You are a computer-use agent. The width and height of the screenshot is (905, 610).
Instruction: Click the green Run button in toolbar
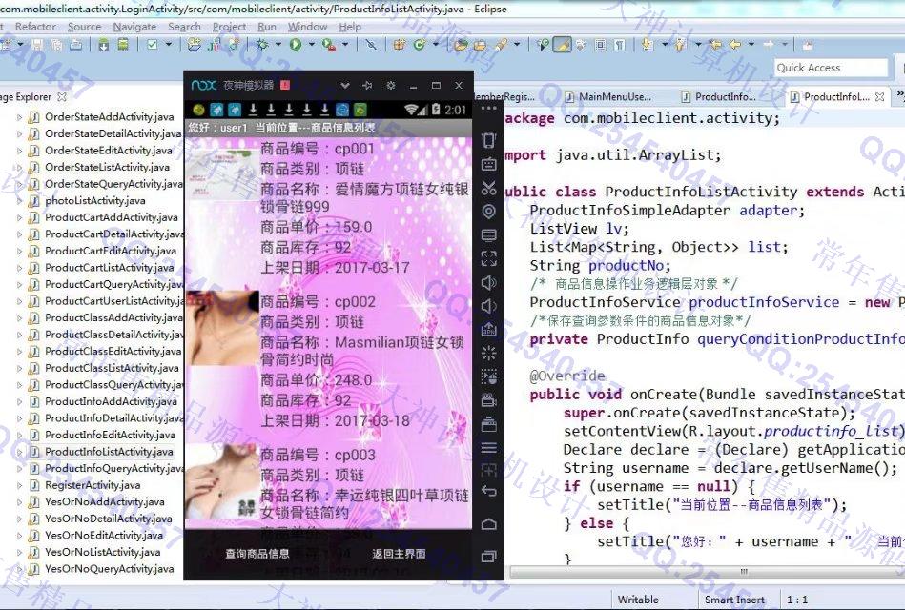point(296,45)
